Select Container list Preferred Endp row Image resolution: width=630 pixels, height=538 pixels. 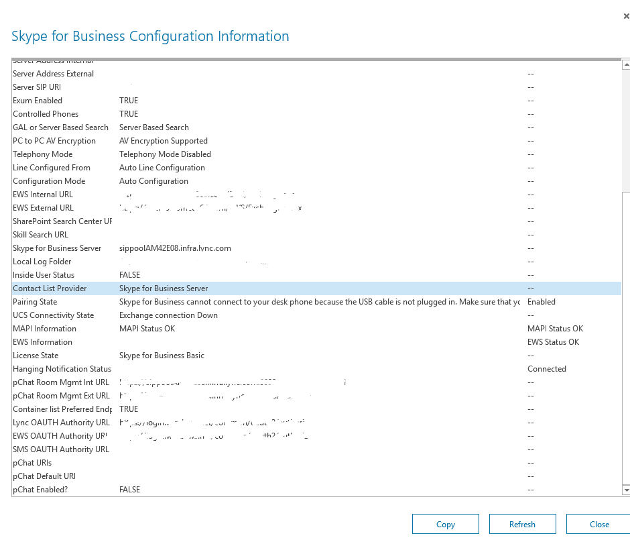(316, 409)
